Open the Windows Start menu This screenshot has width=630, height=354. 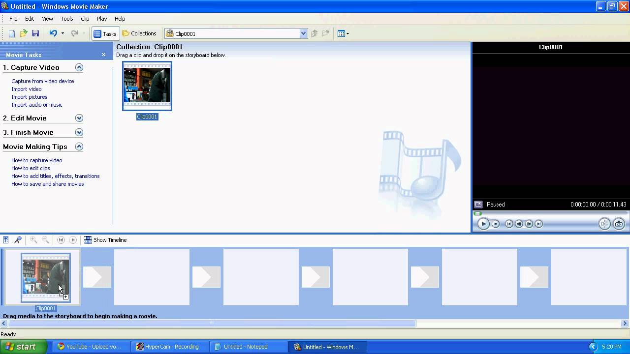tap(23, 347)
